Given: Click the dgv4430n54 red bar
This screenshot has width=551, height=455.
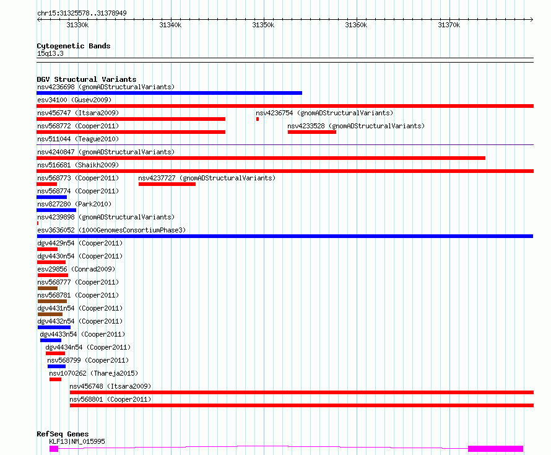Looking at the screenshot, I should click(x=51, y=262).
